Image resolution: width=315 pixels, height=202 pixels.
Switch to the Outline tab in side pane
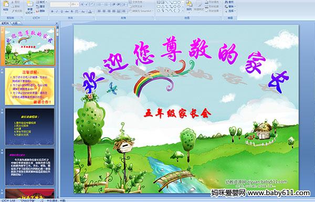15,23
